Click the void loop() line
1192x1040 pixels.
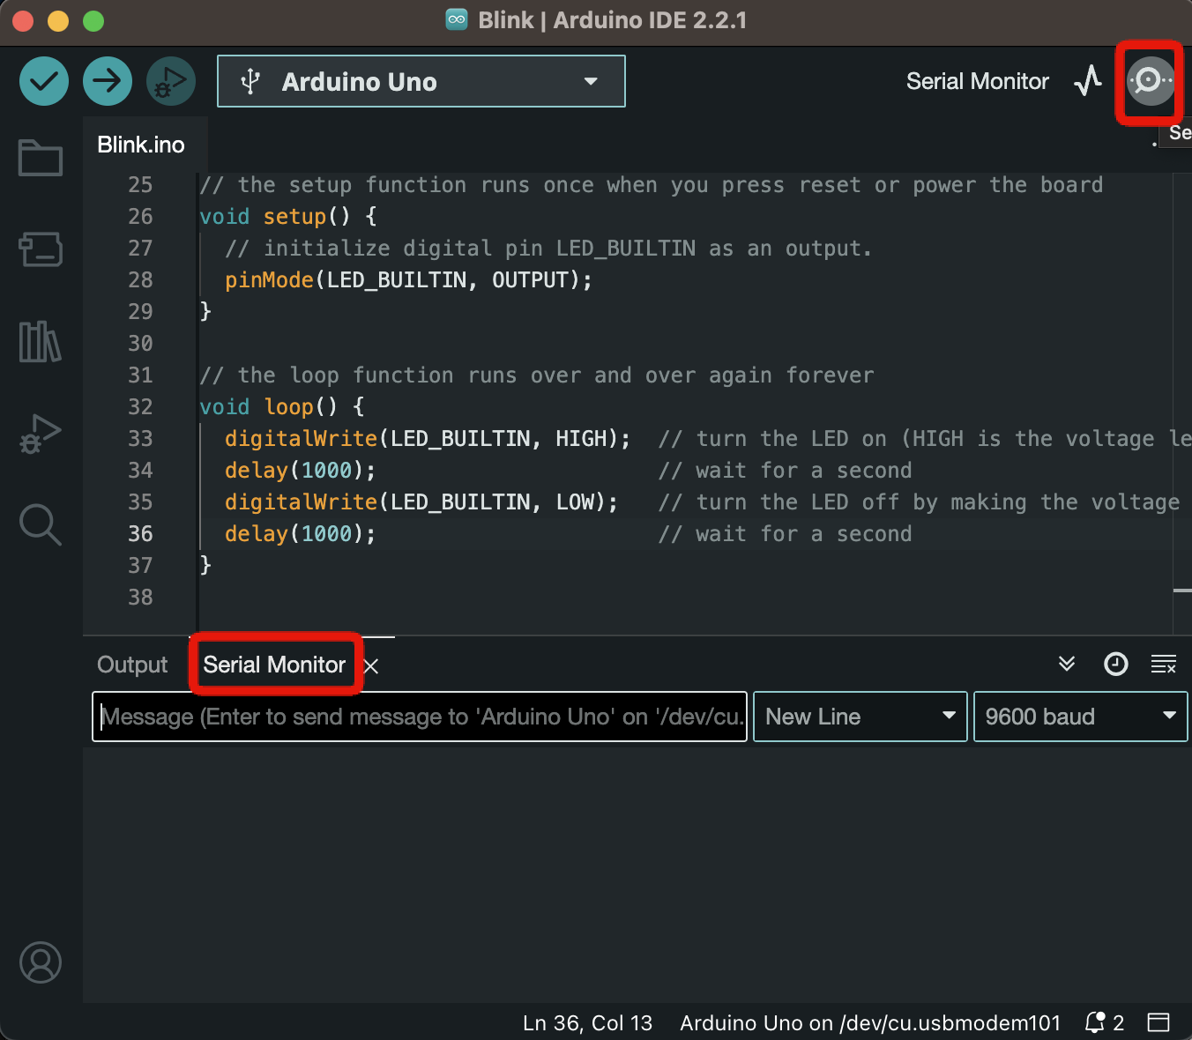pyautogui.click(x=282, y=407)
